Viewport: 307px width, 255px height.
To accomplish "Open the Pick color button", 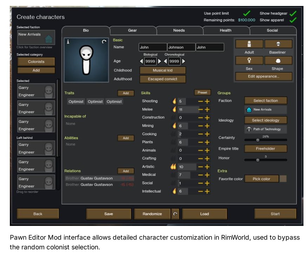I will [261, 179].
